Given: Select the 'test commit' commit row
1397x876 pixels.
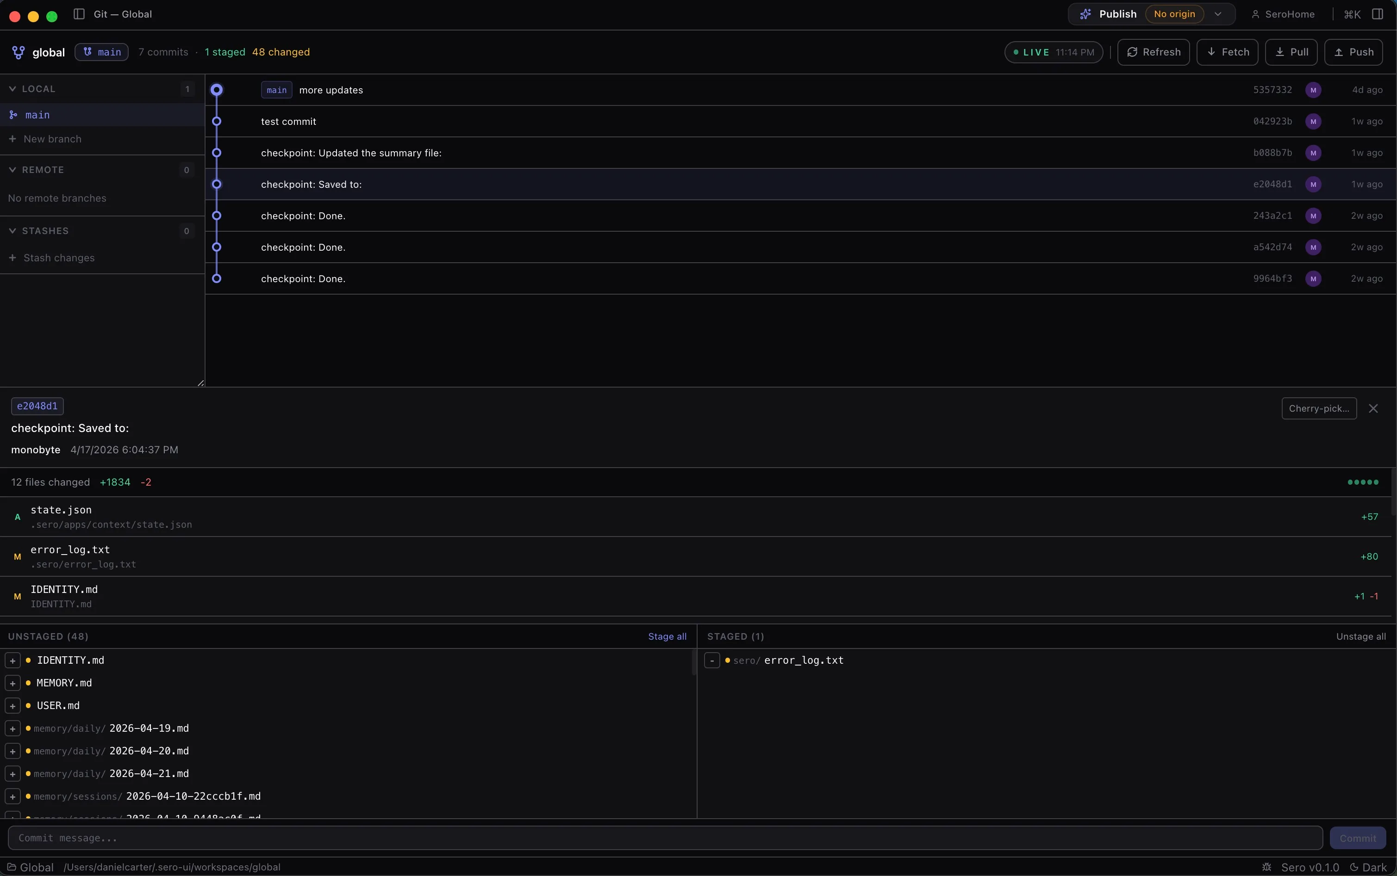Looking at the screenshot, I should pyautogui.click(x=289, y=122).
